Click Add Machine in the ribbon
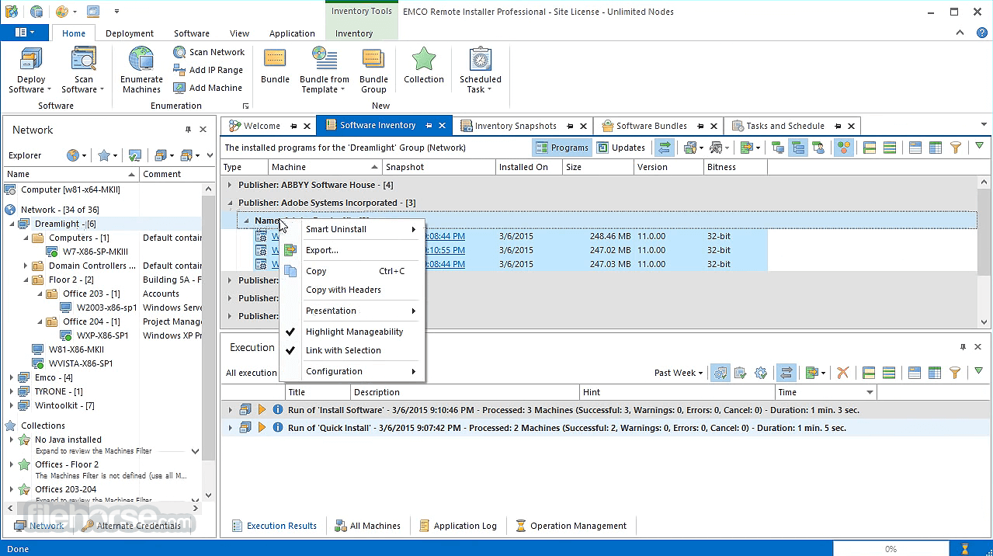 tap(207, 88)
